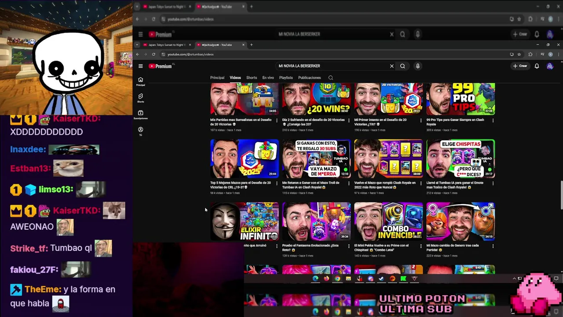
Task: Open Kick app from the upper taskbar
Action: click(x=403, y=278)
